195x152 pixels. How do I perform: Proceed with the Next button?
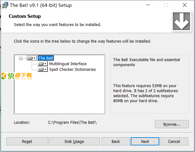[x=145, y=141]
